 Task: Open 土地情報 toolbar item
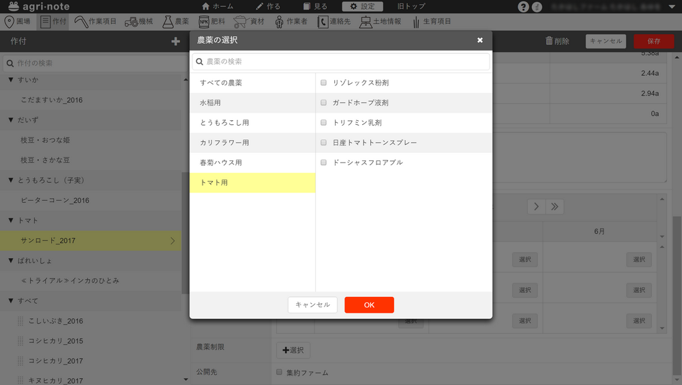380,21
